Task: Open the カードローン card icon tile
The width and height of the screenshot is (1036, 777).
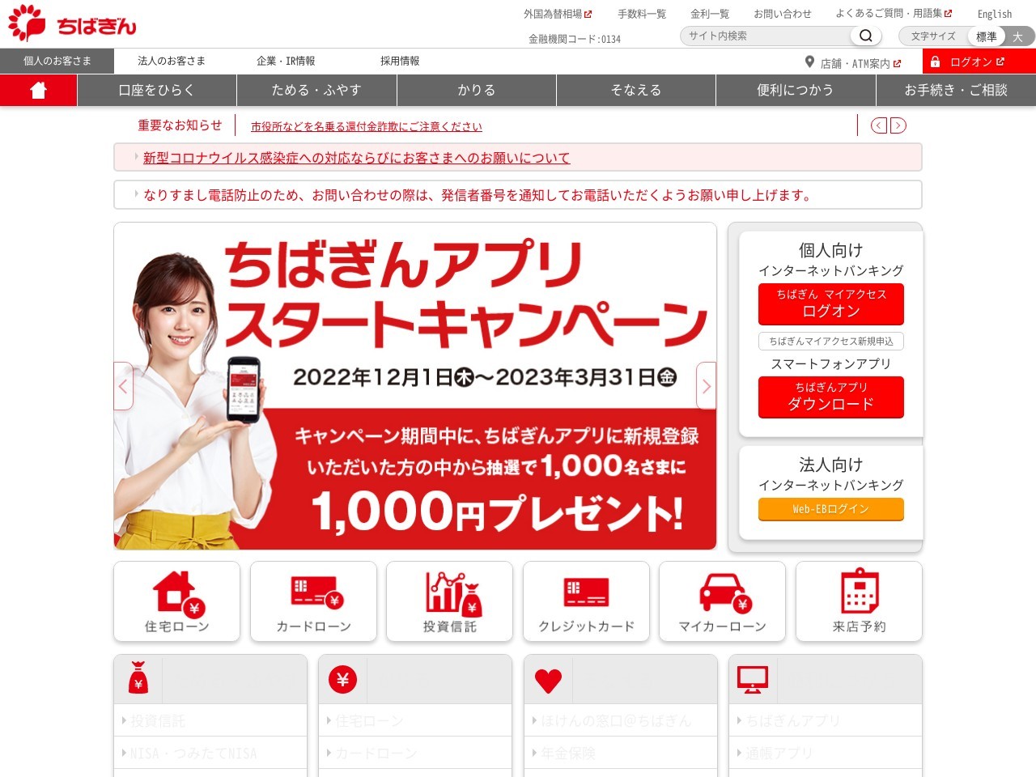Action: [x=314, y=601]
